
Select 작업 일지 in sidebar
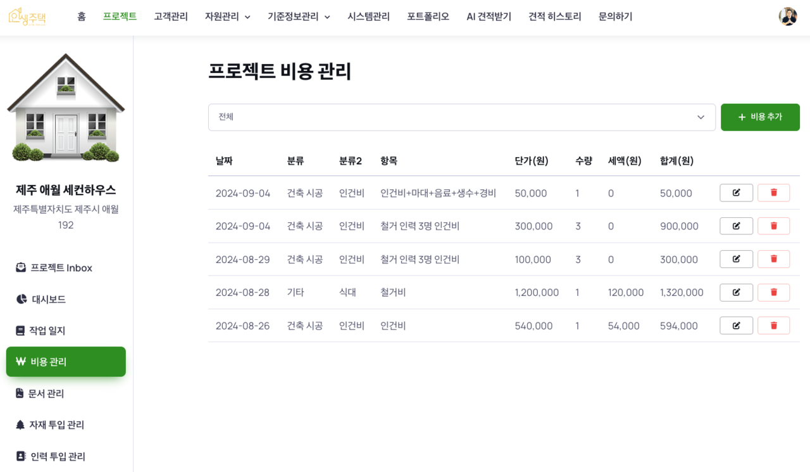[47, 331]
